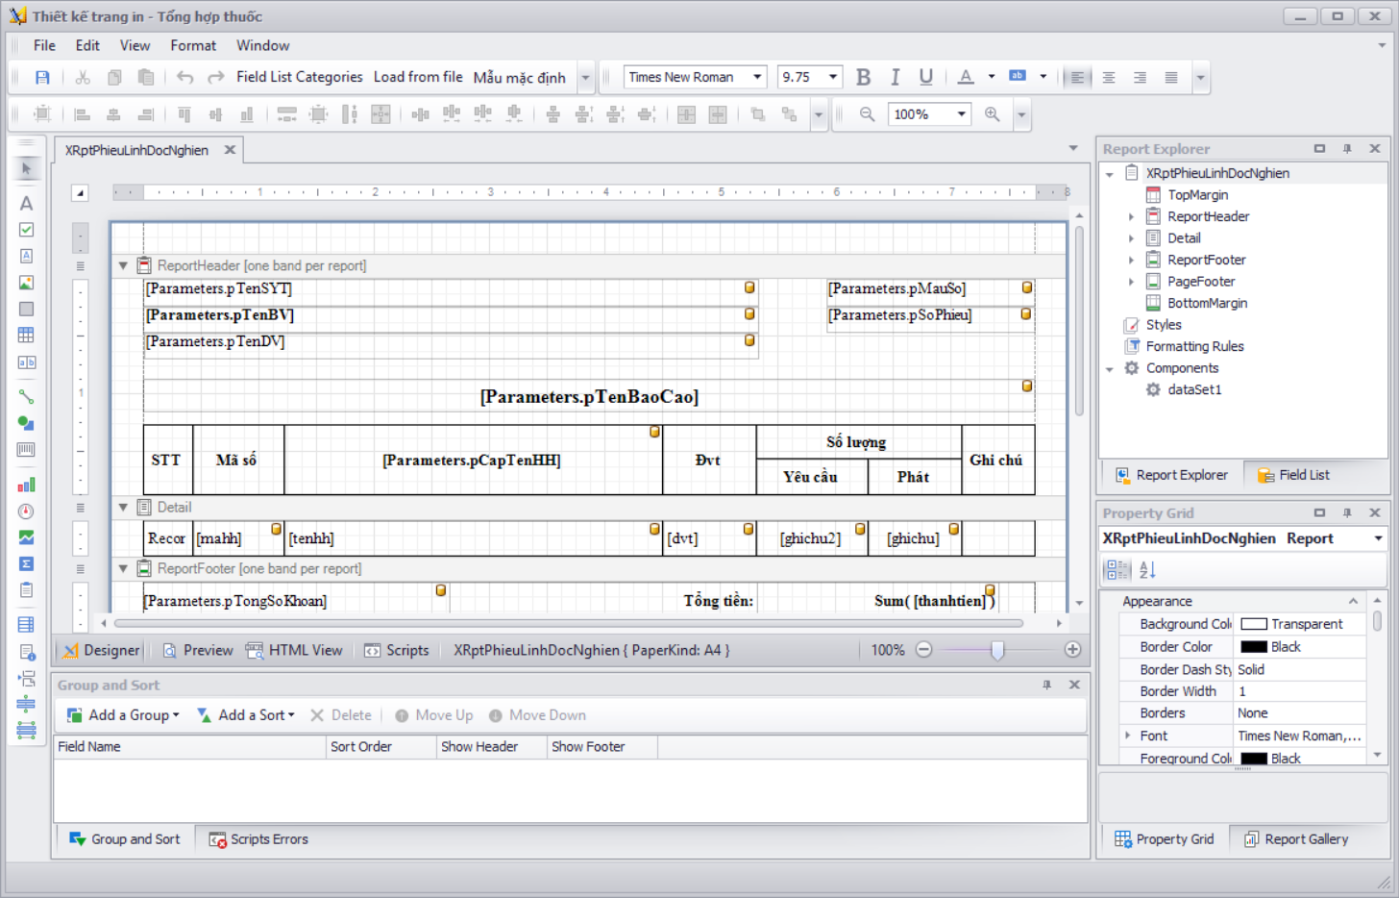Click the Field List Categories button
1399x898 pixels.
pos(300,77)
